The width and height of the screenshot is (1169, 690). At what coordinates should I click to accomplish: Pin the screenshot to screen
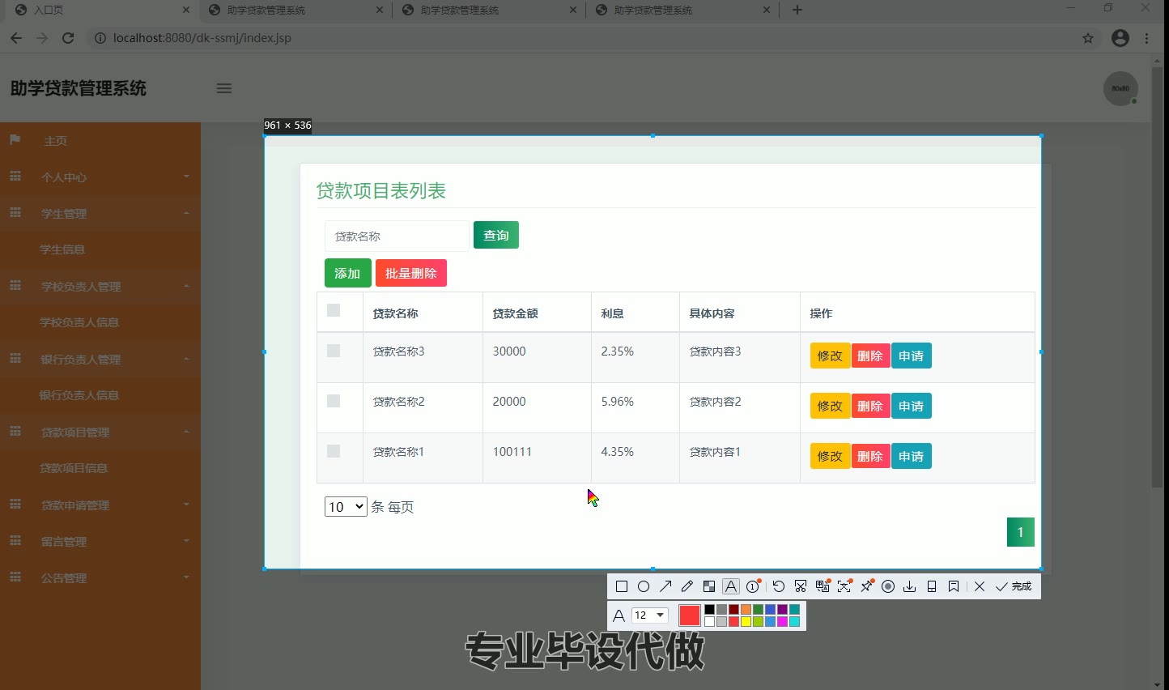(866, 586)
